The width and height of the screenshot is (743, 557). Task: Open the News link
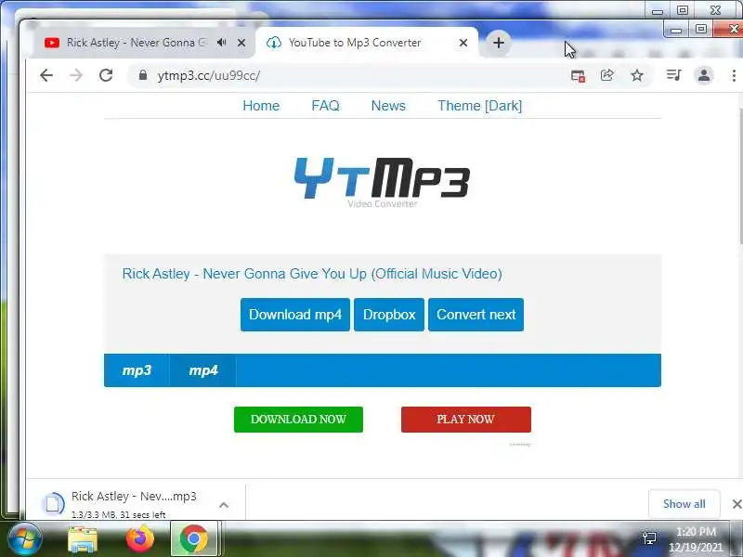click(x=388, y=106)
